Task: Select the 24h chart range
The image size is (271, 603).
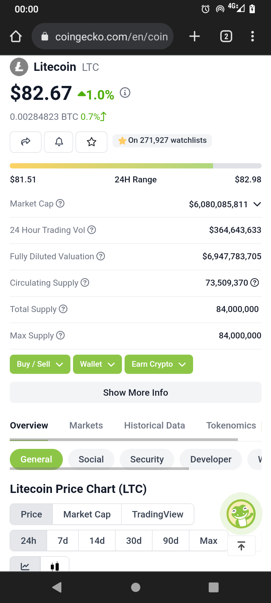Action: point(29,541)
